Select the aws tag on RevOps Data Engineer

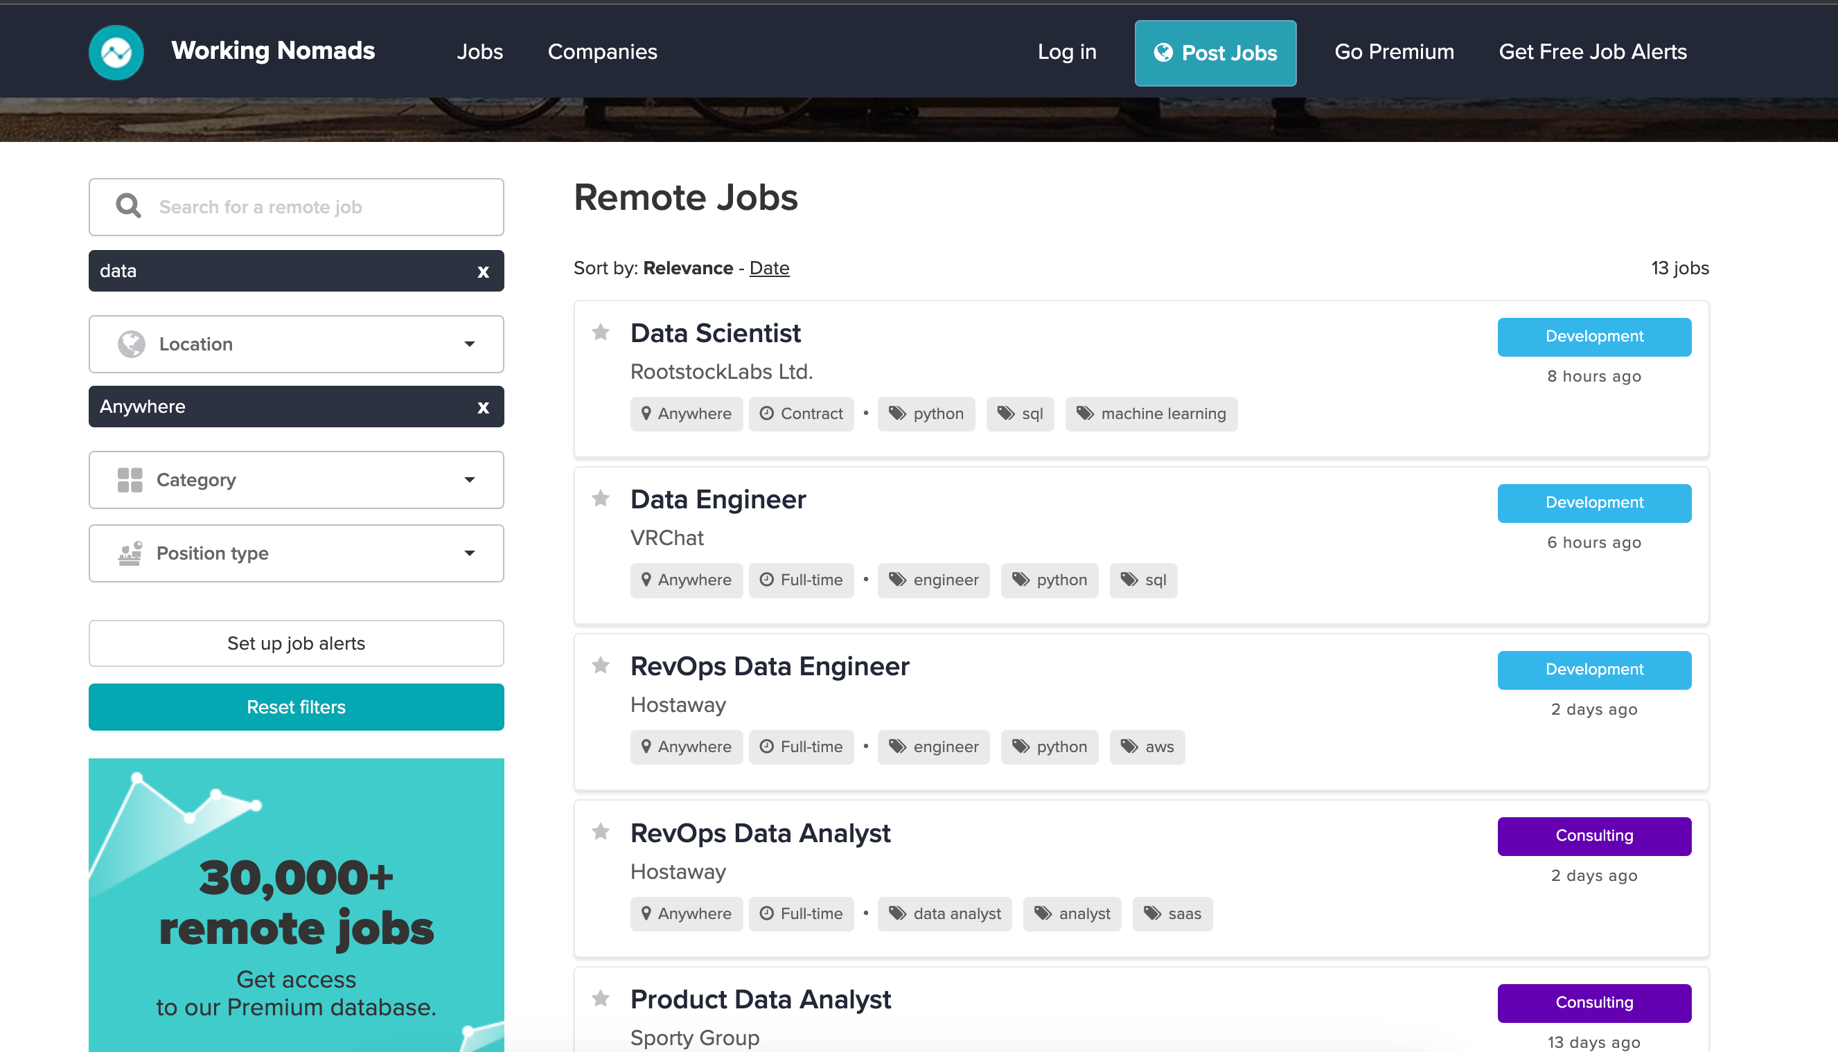pos(1147,747)
